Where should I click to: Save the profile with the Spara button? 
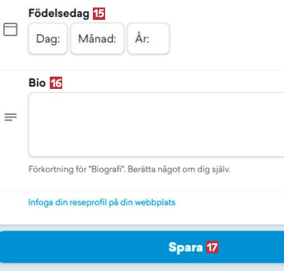(x=142, y=247)
